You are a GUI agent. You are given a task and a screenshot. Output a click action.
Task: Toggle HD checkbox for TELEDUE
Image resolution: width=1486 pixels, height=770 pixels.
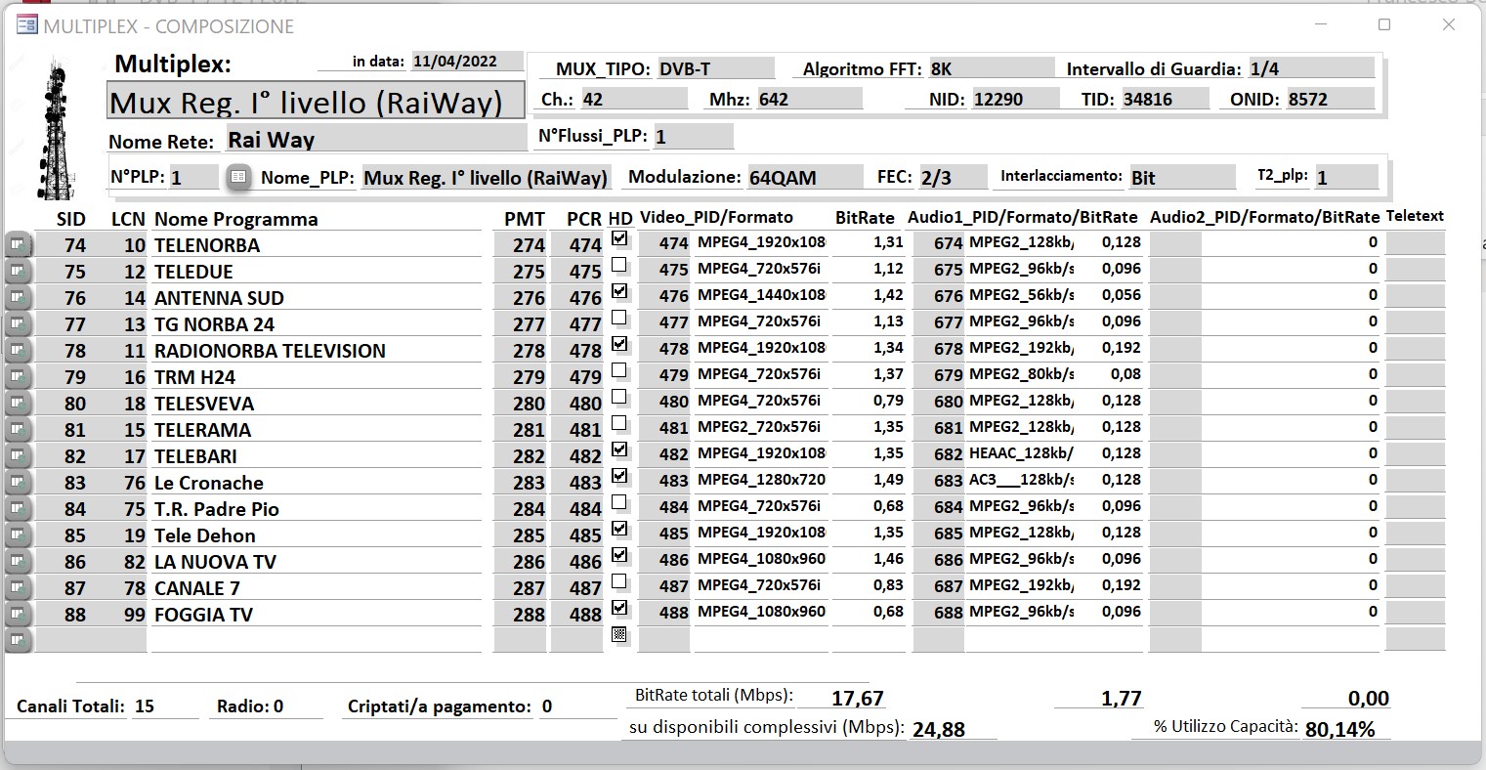click(619, 265)
